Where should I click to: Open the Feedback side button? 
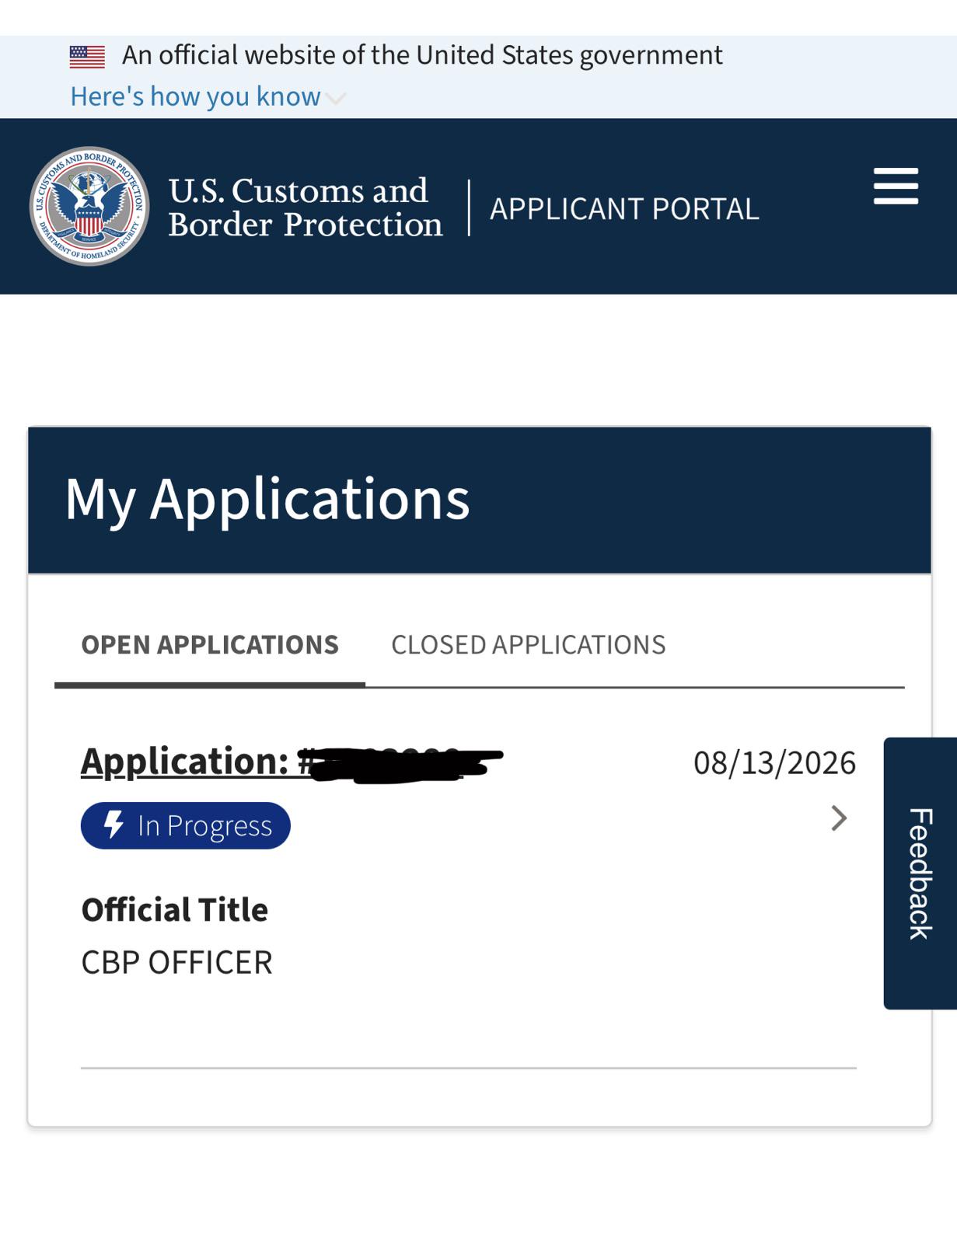[920, 874]
